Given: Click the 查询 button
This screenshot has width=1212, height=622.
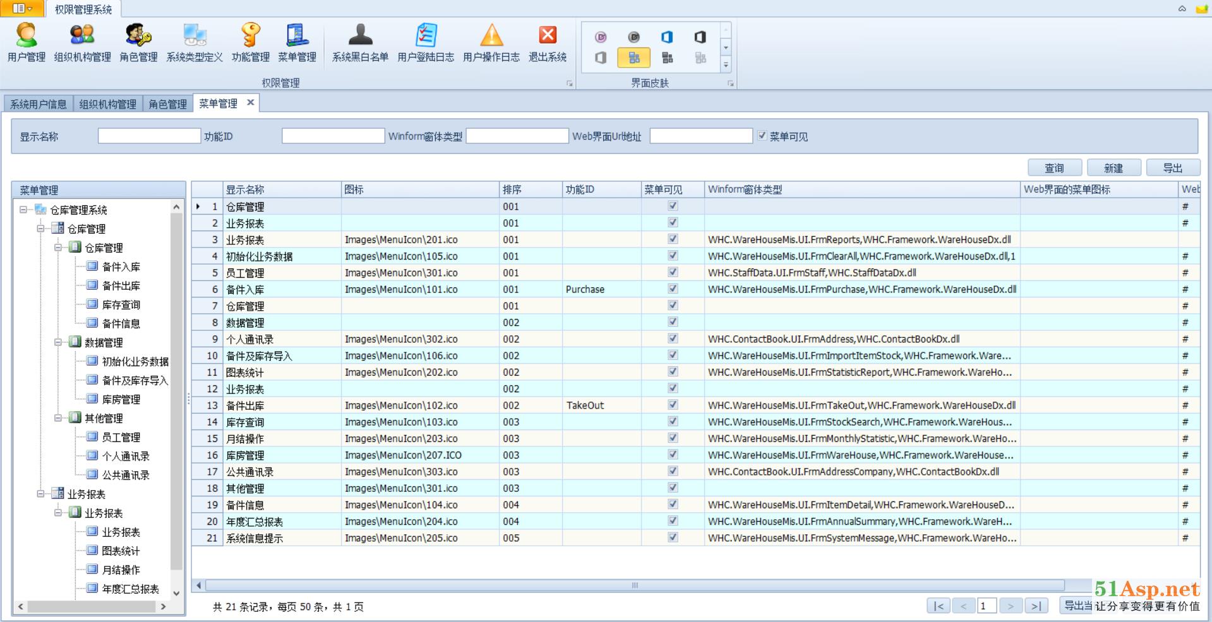Looking at the screenshot, I should tap(1054, 168).
